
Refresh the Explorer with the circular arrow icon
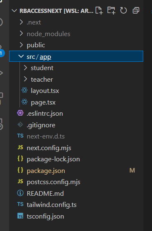[123, 11]
